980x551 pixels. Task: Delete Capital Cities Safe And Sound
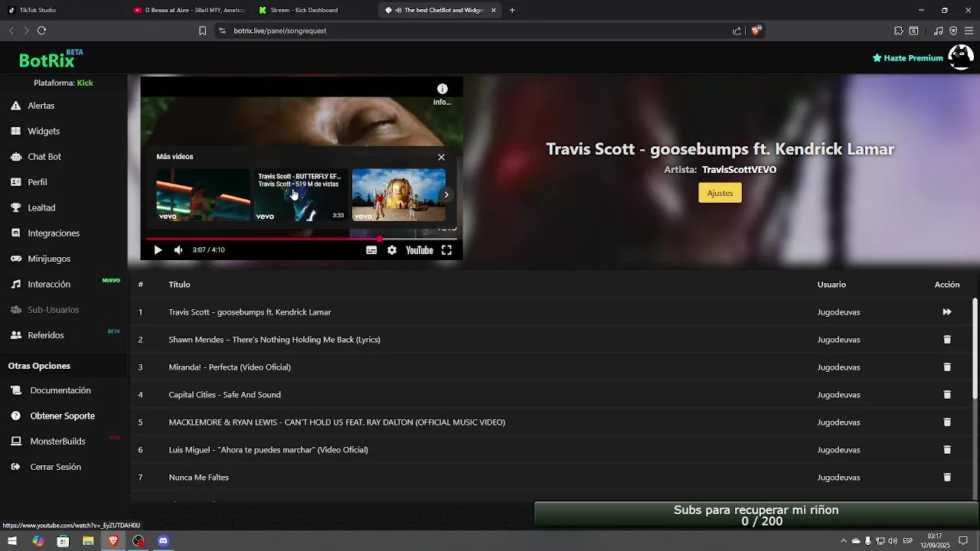[947, 395]
